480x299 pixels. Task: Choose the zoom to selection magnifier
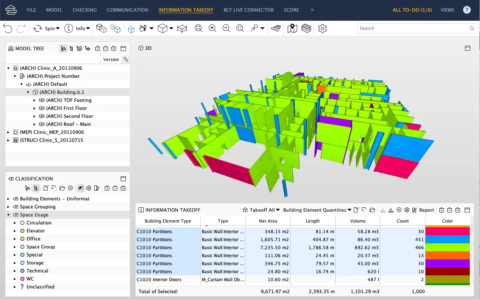240,28
